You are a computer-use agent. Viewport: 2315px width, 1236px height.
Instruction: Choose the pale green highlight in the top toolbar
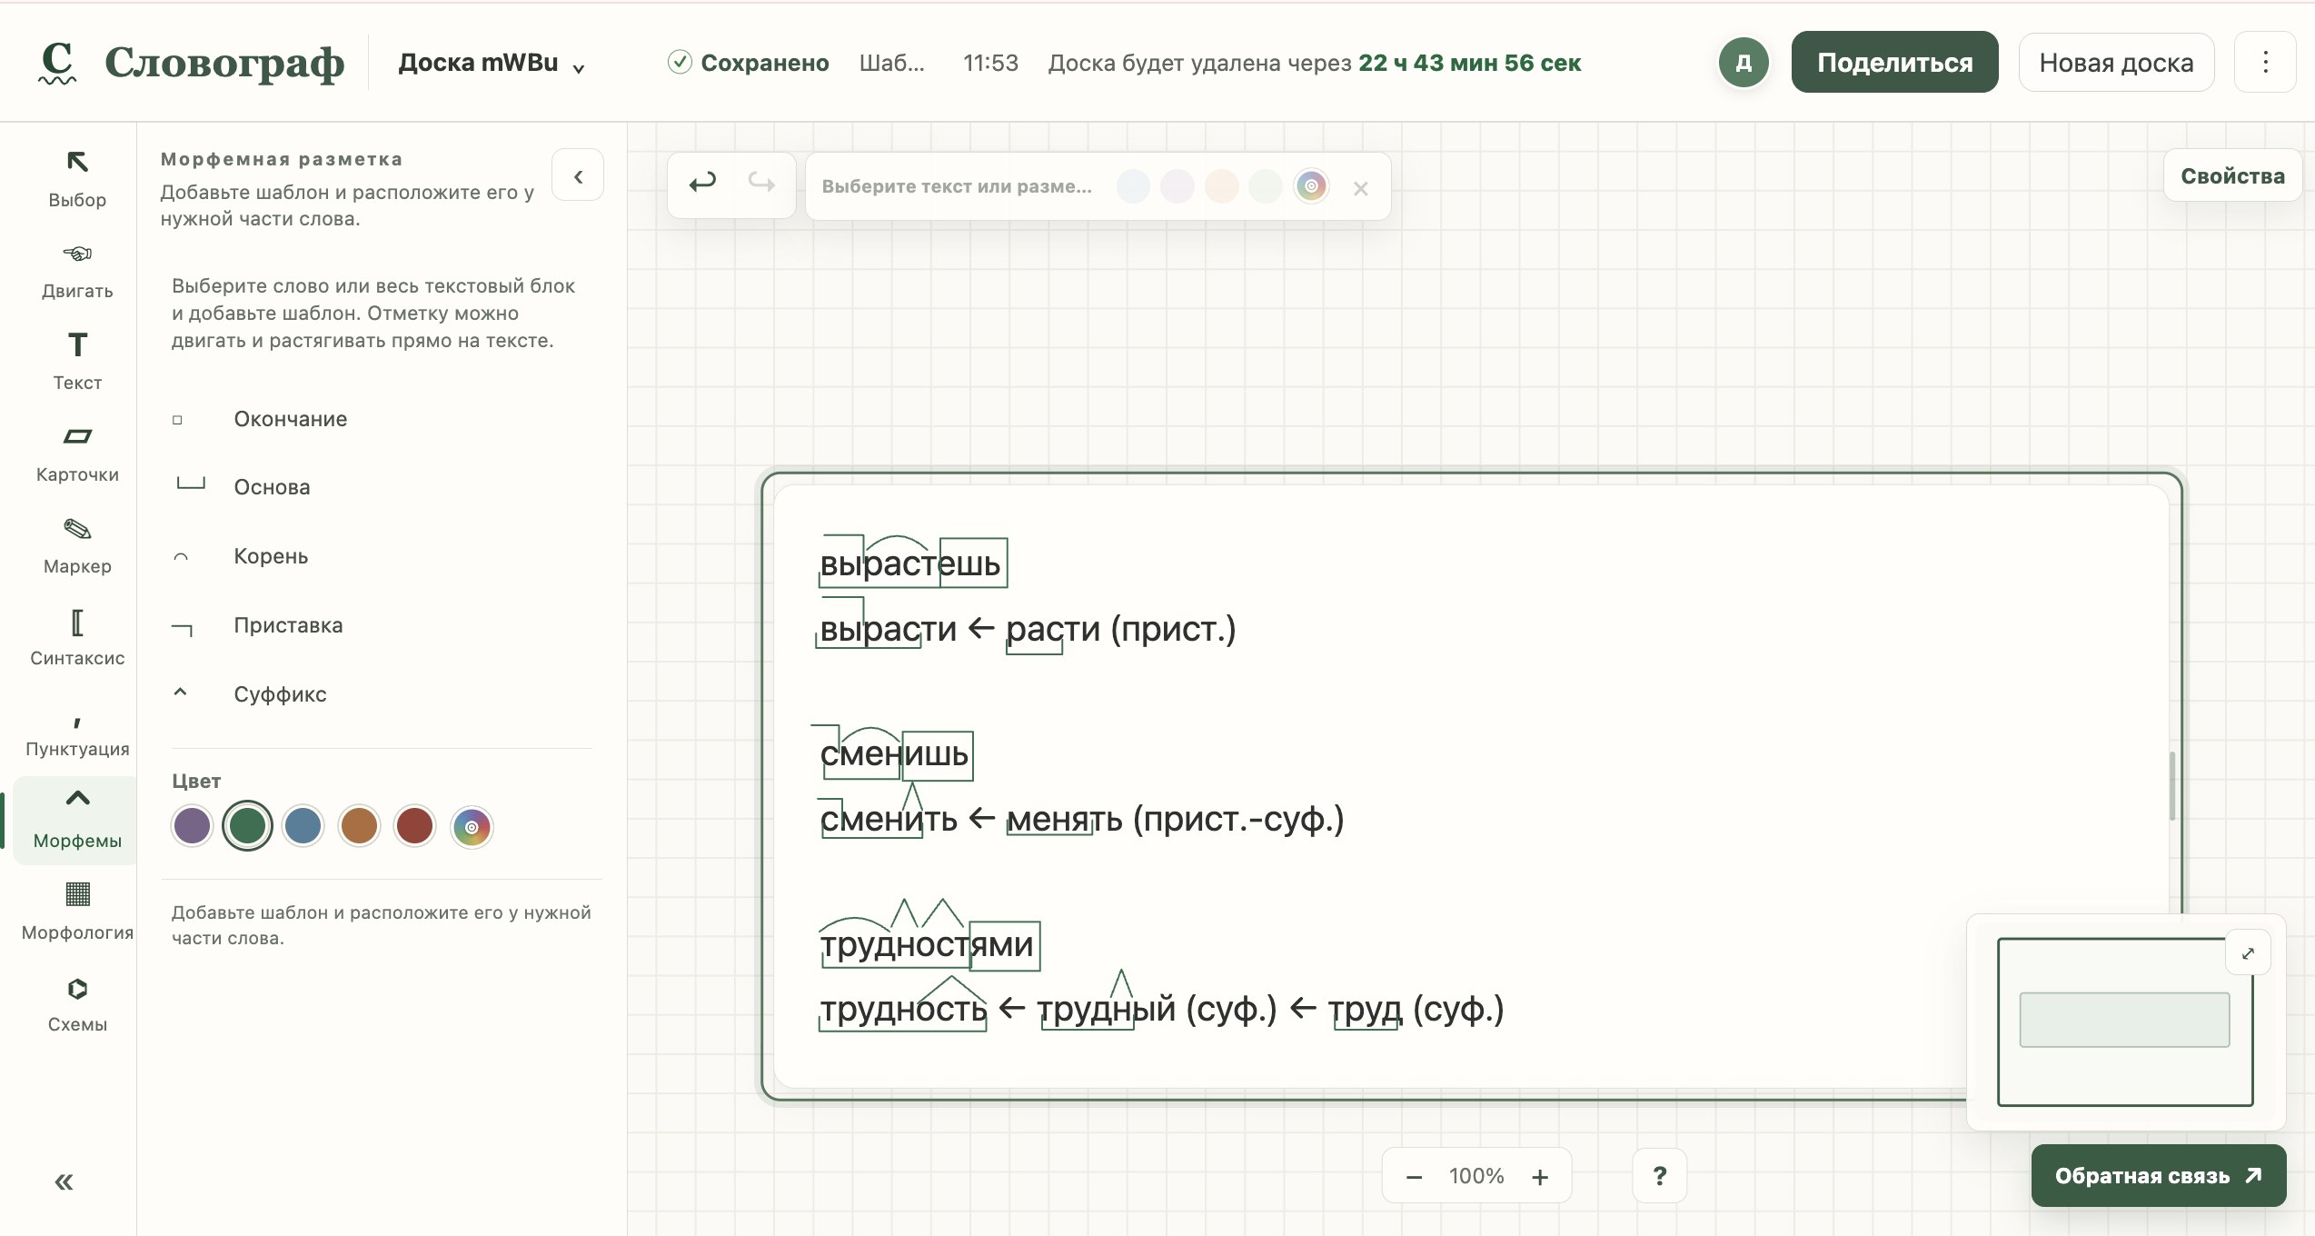(x=1266, y=186)
